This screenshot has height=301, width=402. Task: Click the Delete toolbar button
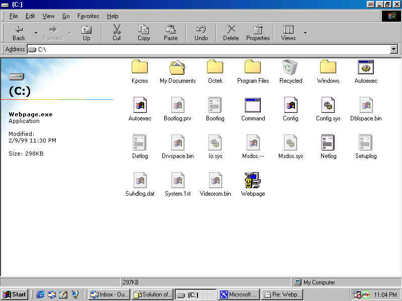231,33
